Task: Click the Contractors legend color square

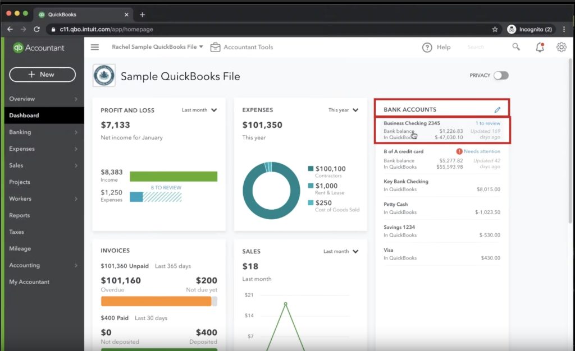Action: tap(311, 168)
